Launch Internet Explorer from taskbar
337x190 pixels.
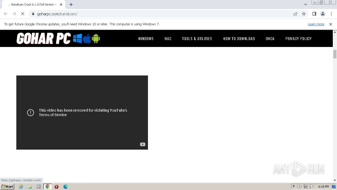(21, 187)
